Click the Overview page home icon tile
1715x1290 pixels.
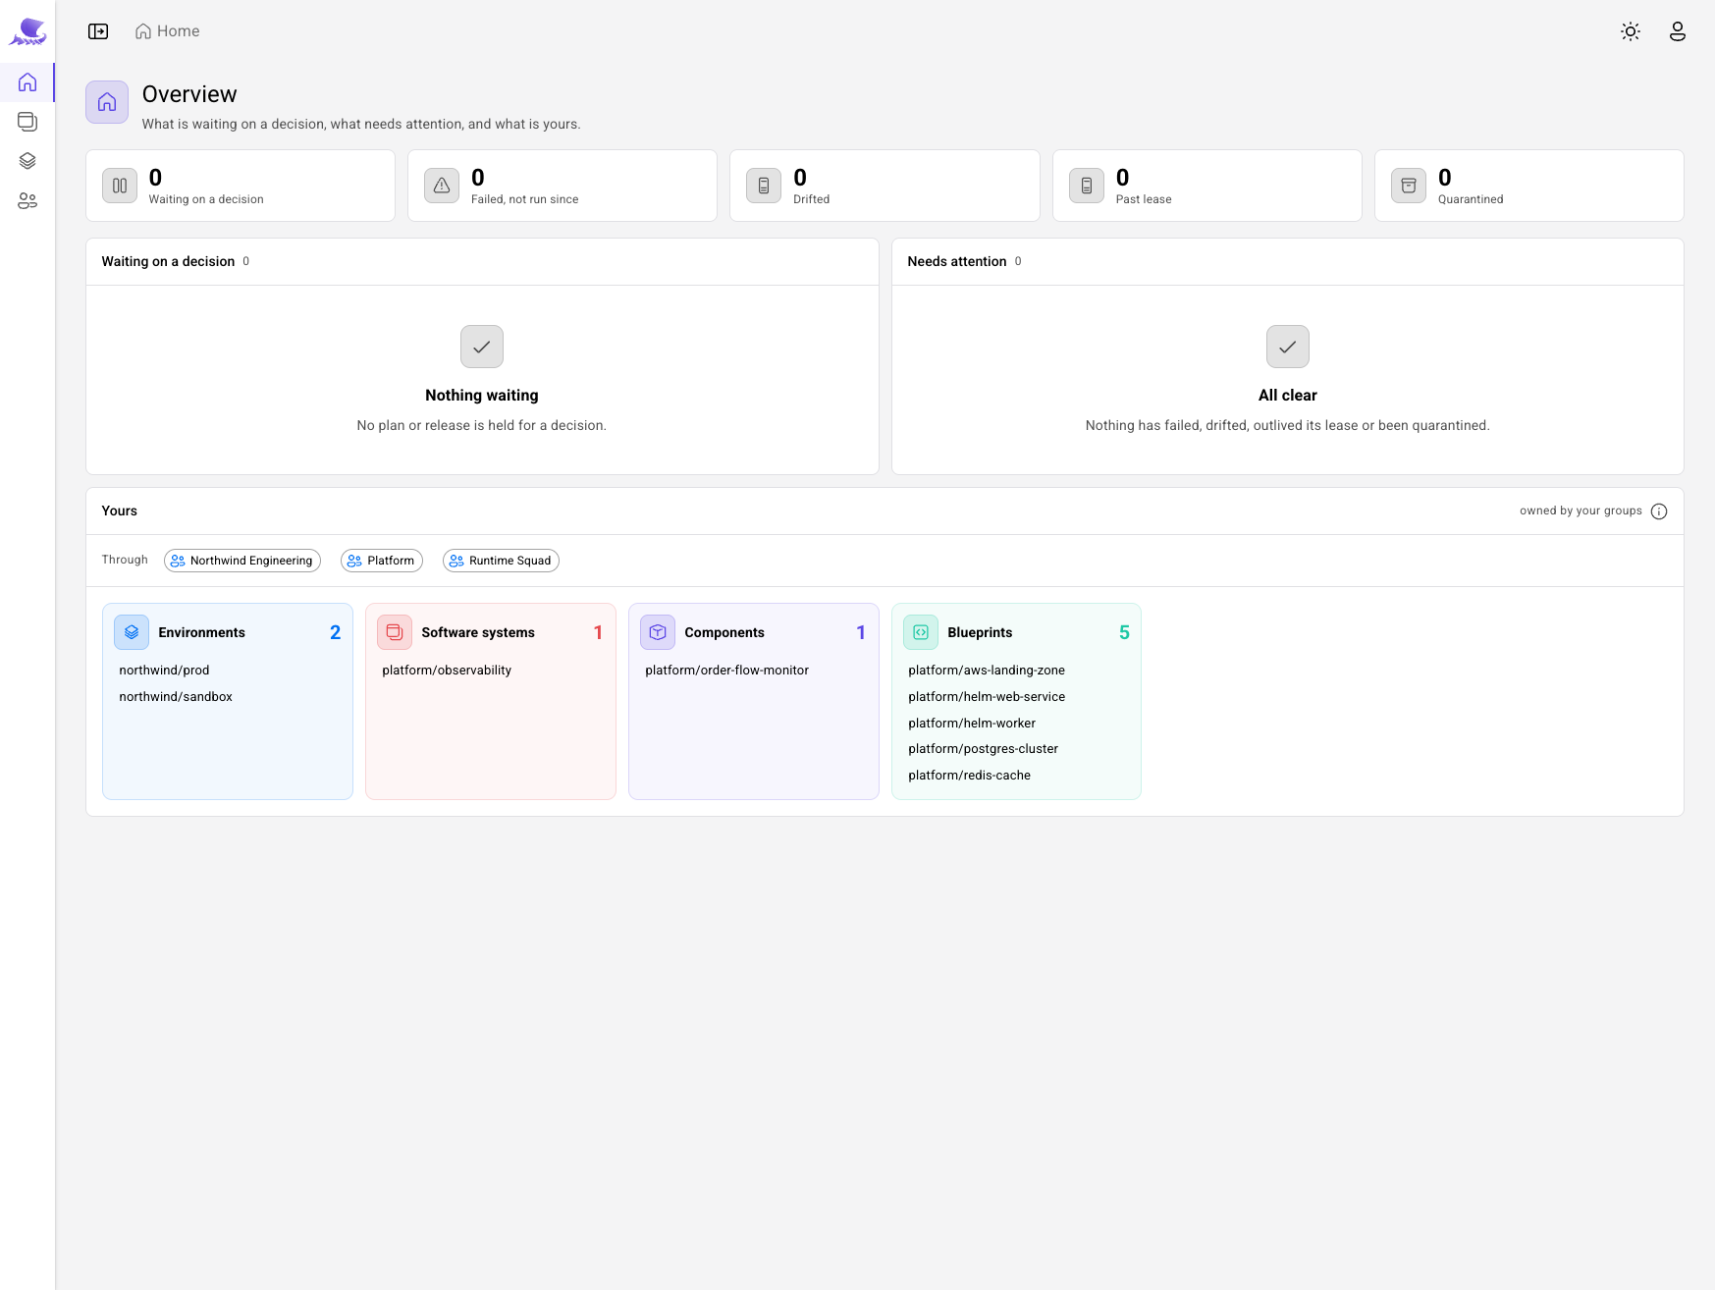click(107, 102)
